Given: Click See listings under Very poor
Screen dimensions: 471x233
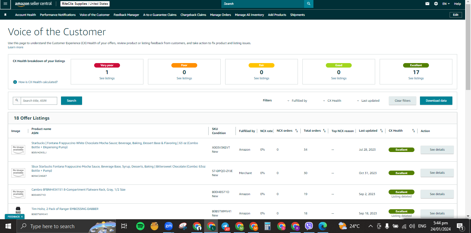Looking at the screenshot, I should click(107, 78).
